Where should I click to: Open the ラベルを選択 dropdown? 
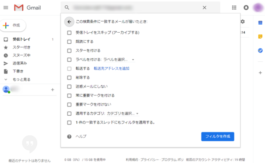tap(119, 60)
